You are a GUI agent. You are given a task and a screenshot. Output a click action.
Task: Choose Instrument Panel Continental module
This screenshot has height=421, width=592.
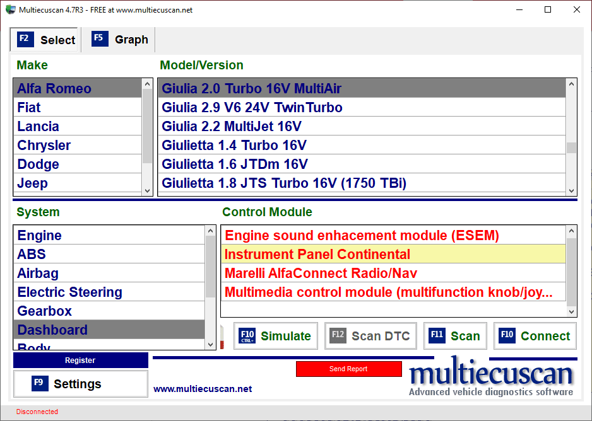393,253
